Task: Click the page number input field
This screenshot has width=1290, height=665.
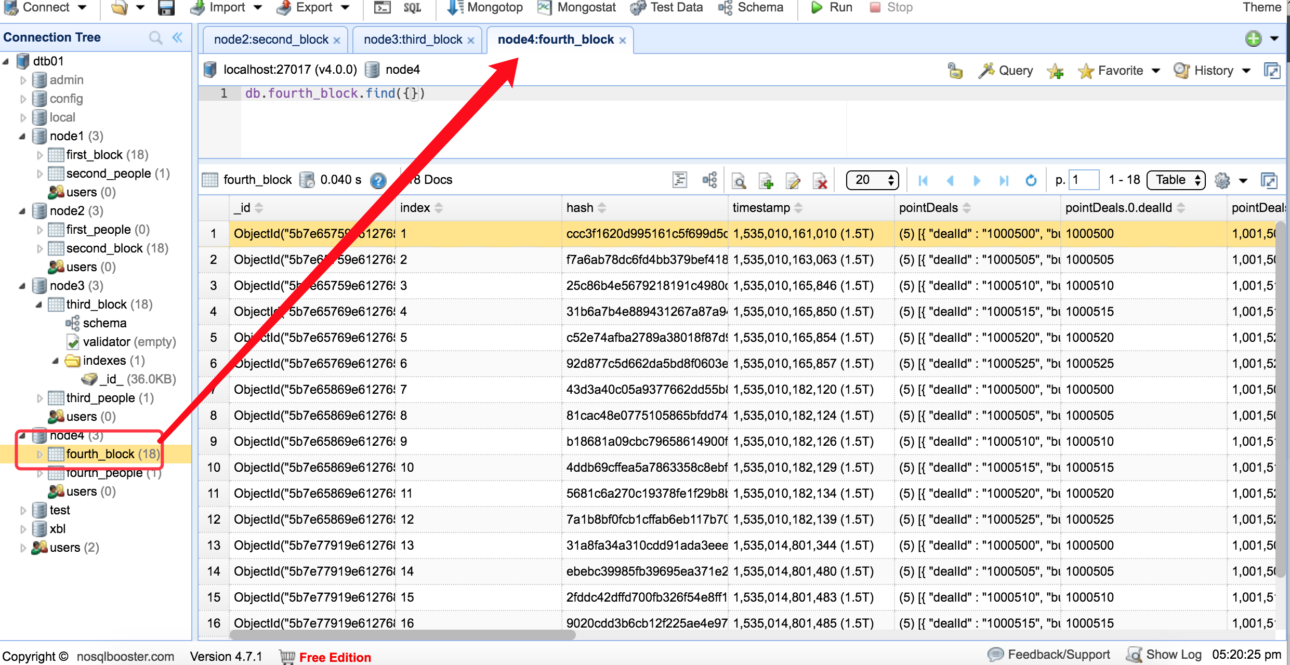Action: (1083, 180)
